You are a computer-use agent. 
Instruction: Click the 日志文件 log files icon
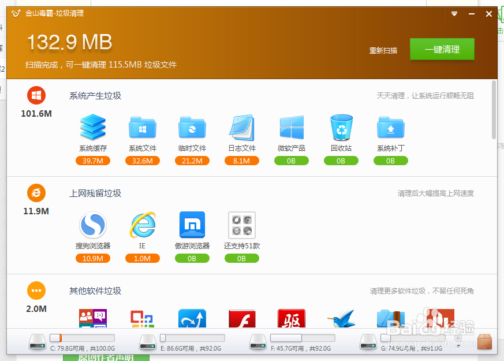pyautogui.click(x=242, y=127)
